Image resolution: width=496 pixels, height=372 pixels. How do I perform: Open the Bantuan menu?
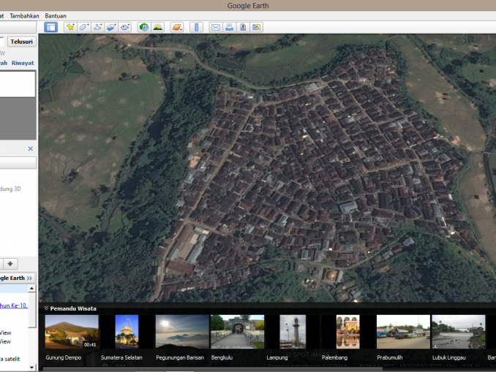[x=56, y=15]
